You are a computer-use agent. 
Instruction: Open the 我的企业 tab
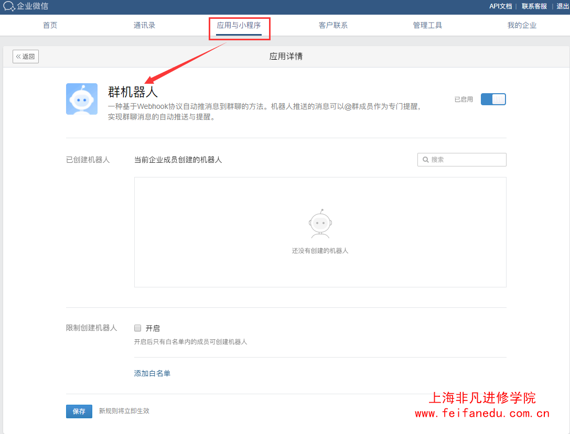[522, 25]
